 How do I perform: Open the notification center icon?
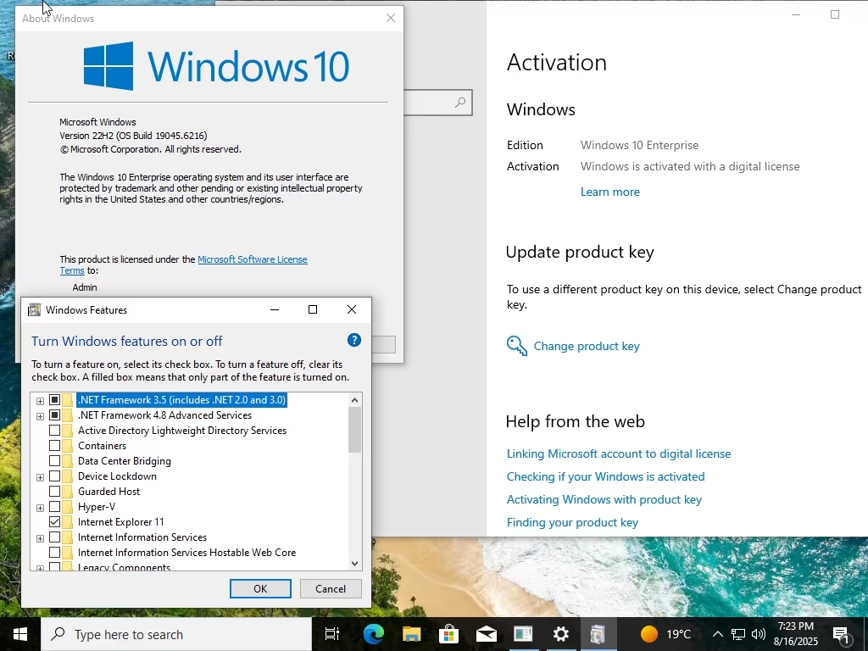click(x=842, y=634)
